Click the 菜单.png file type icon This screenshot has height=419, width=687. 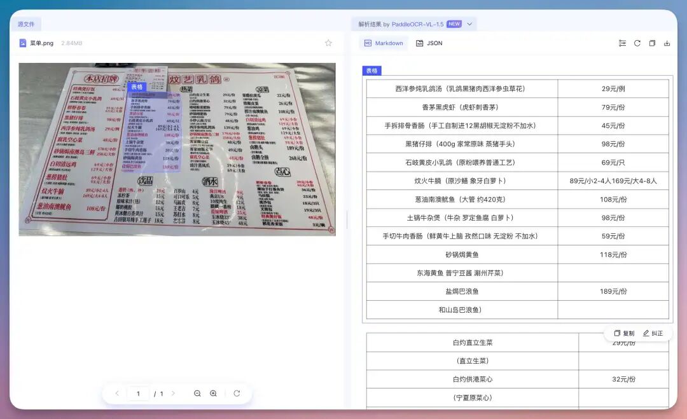click(x=21, y=43)
